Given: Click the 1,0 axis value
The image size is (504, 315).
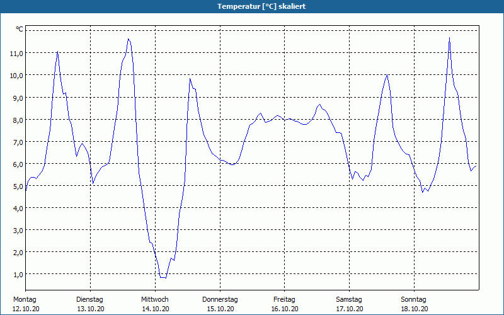Looking at the screenshot, I should [x=18, y=275].
